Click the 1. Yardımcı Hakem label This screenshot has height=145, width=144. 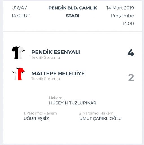click(40, 113)
